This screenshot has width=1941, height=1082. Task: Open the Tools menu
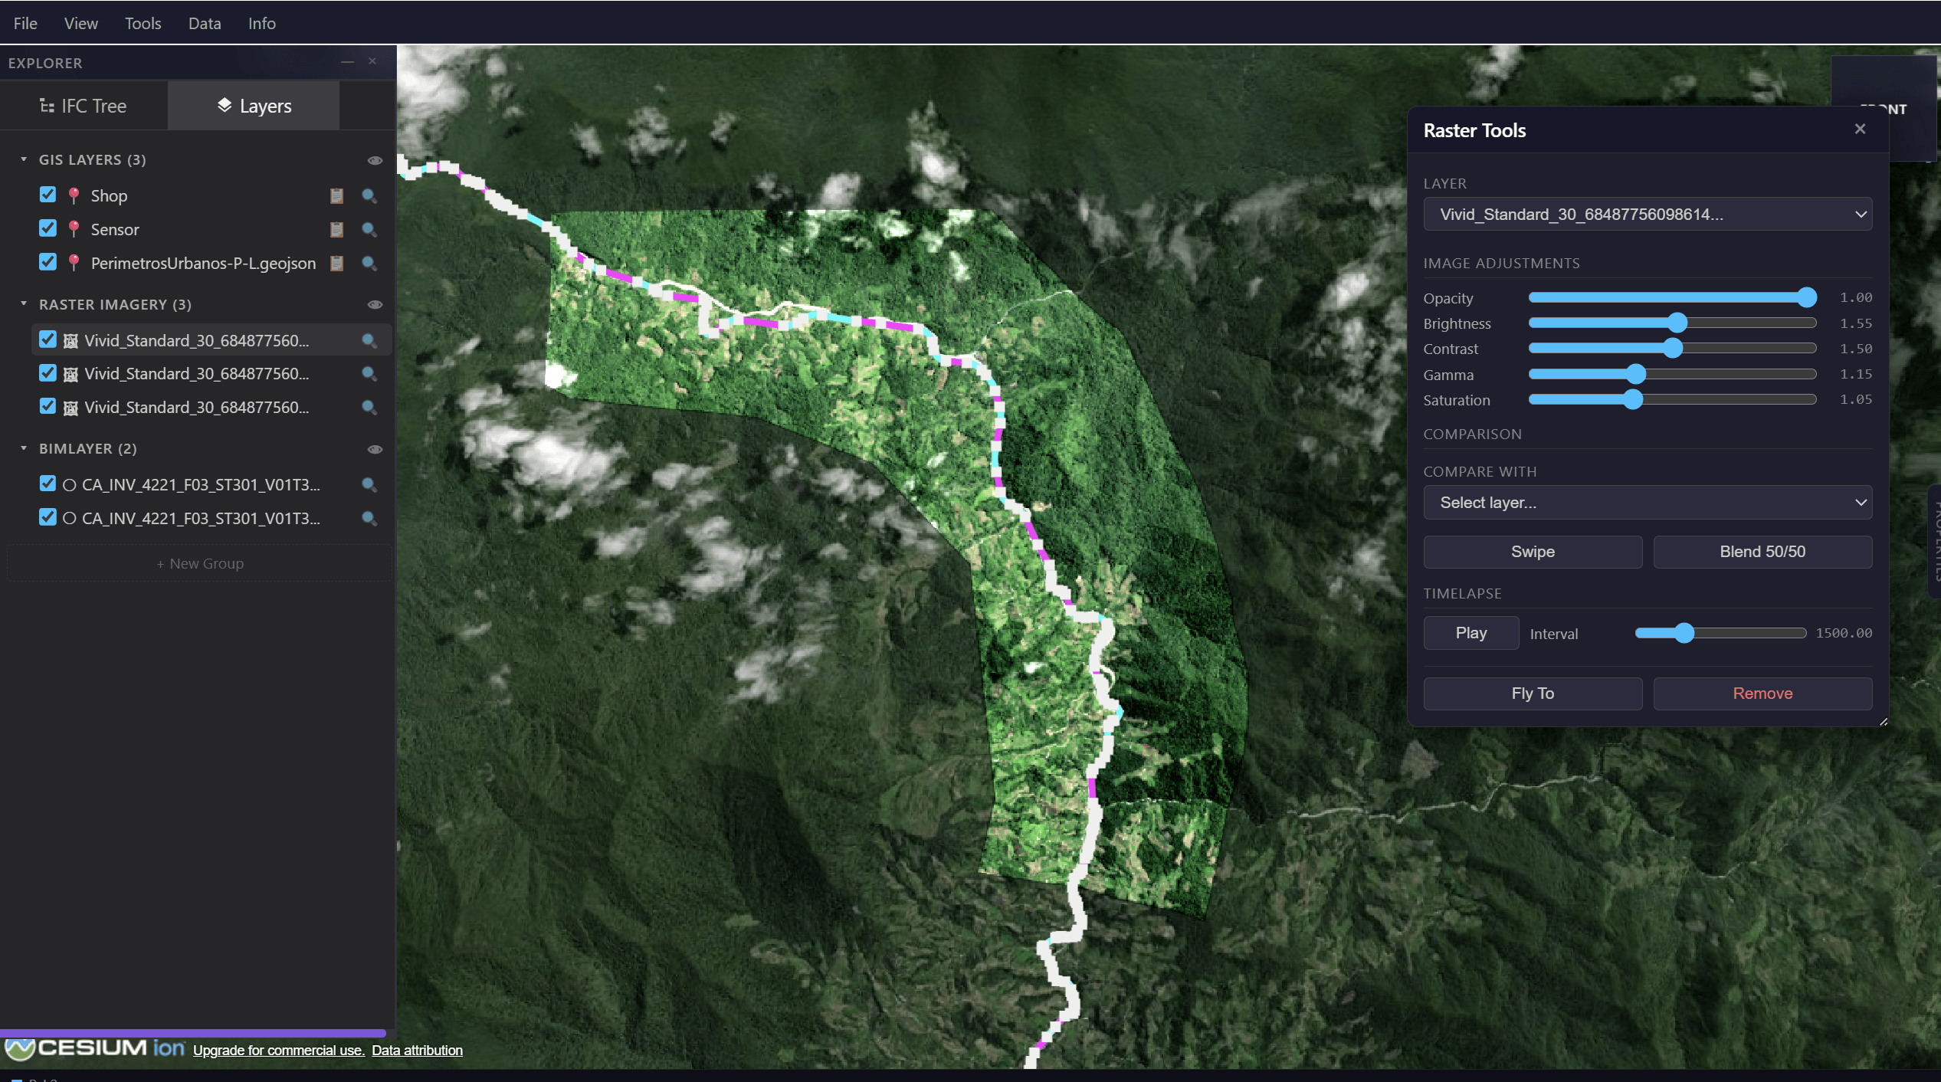tap(143, 24)
